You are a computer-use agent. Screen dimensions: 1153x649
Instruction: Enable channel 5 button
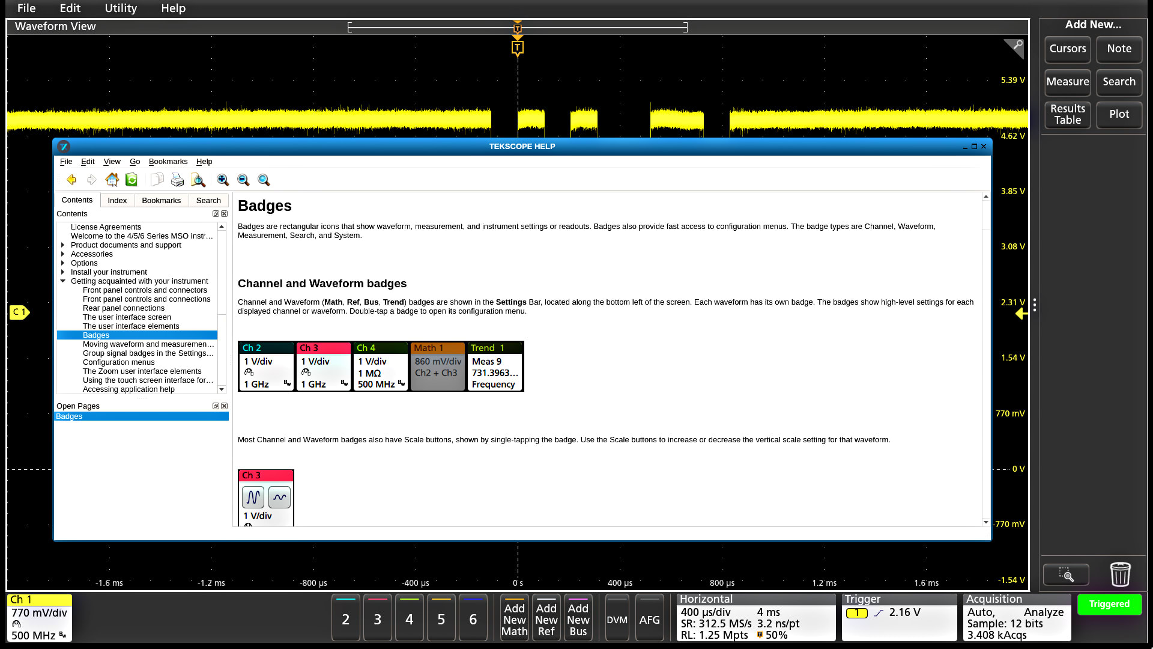(441, 618)
